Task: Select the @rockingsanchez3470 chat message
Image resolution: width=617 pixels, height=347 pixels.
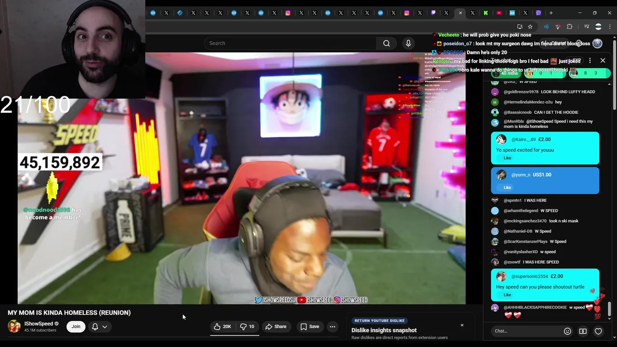Action: [541, 221]
